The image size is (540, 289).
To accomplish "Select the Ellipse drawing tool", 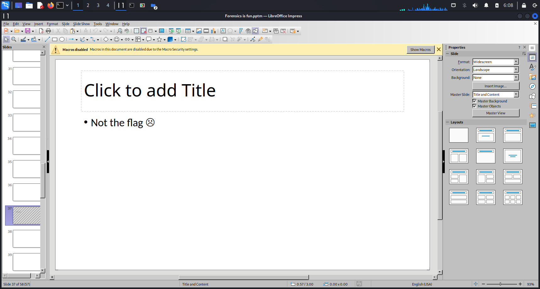I will coord(62,39).
